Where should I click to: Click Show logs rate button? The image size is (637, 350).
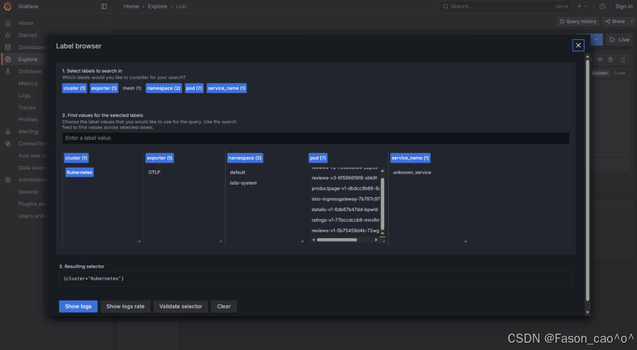(x=125, y=307)
